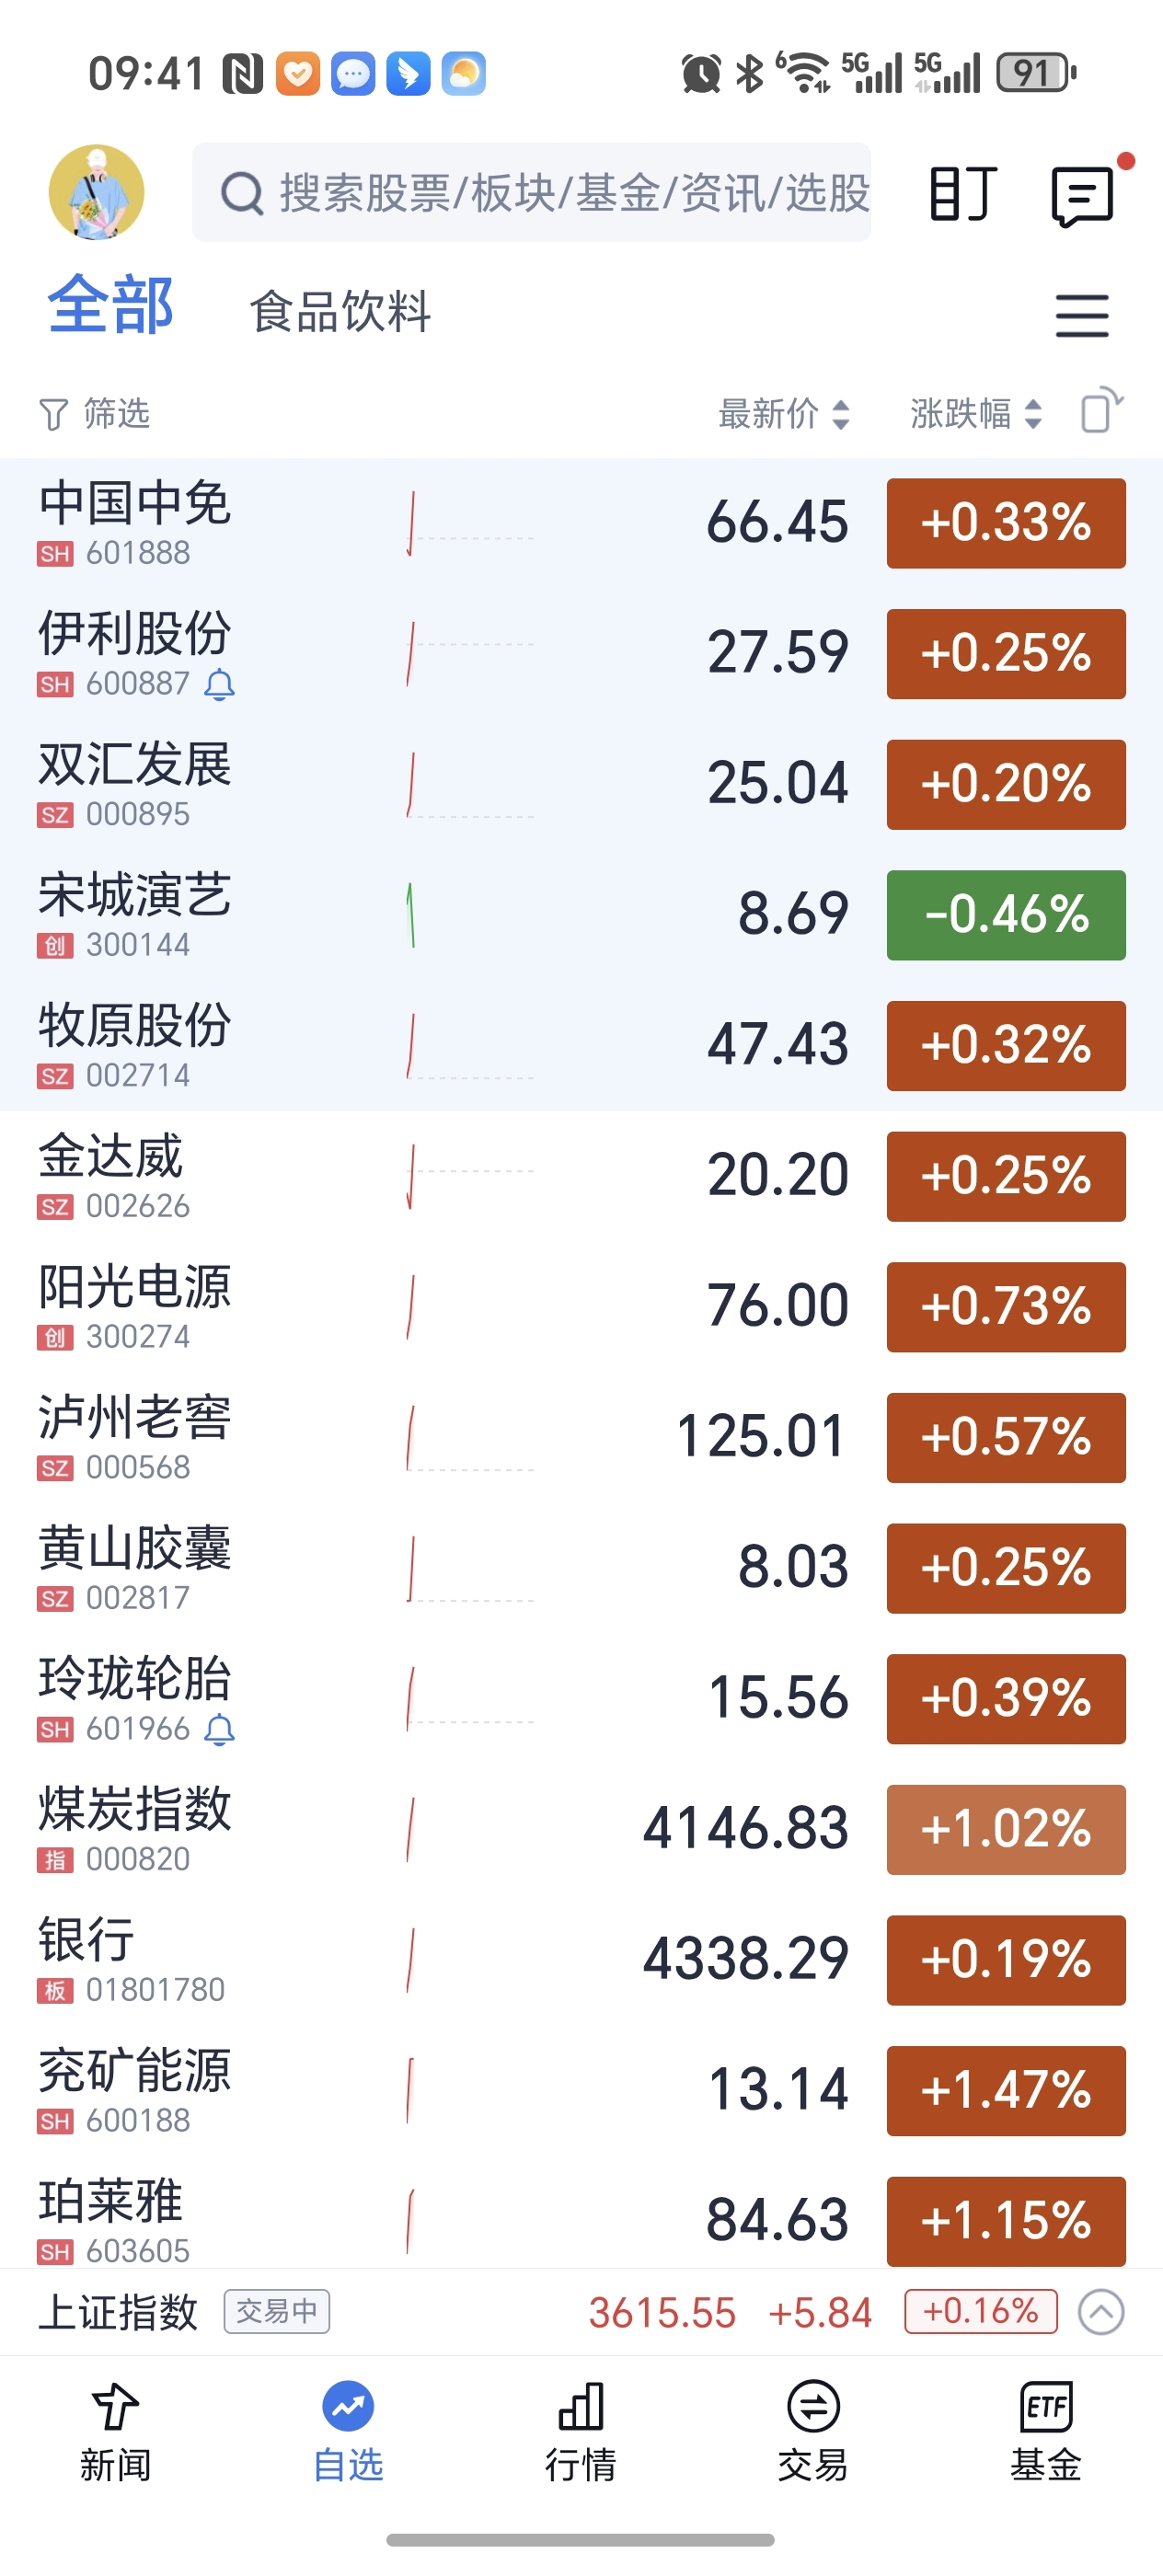Tap 宋城演艺 green -0.46% change badge
The width and height of the screenshot is (1163, 2576).
point(1006,915)
